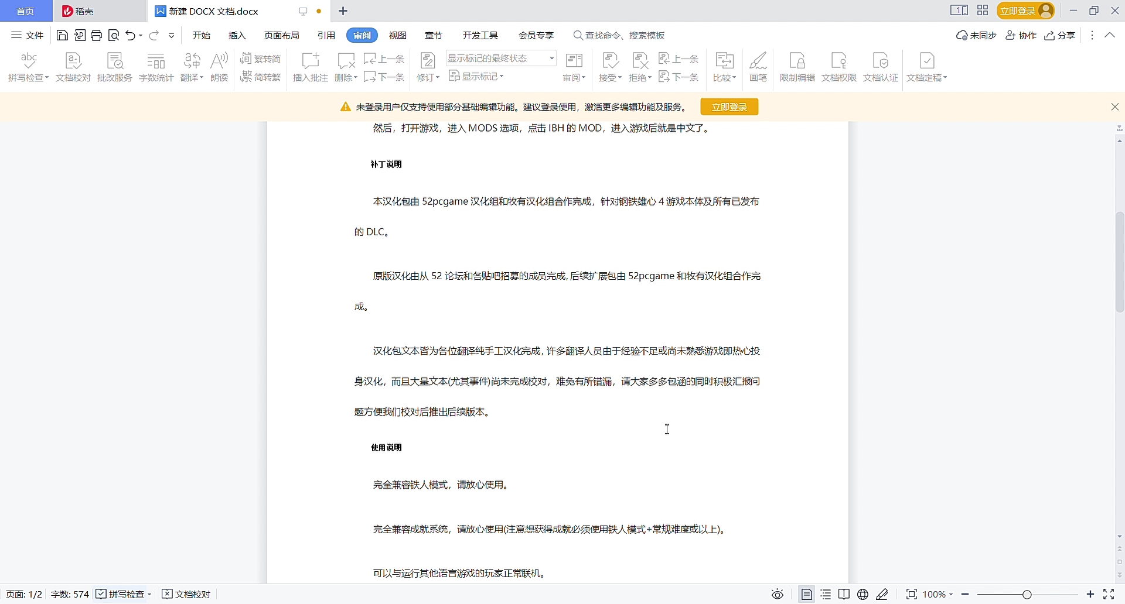Viewport: 1125px width, 604px height.
Task: Open the 首页 home tab
Action: 25,11
